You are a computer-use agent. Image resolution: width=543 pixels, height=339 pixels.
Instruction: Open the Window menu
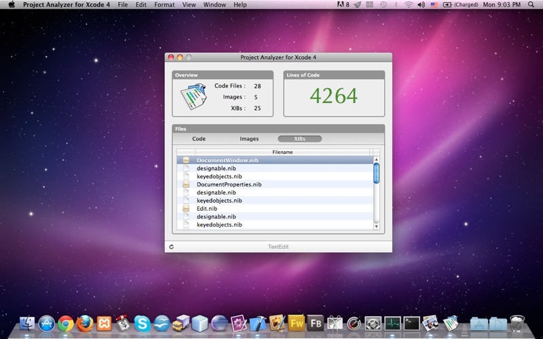pyautogui.click(x=214, y=5)
